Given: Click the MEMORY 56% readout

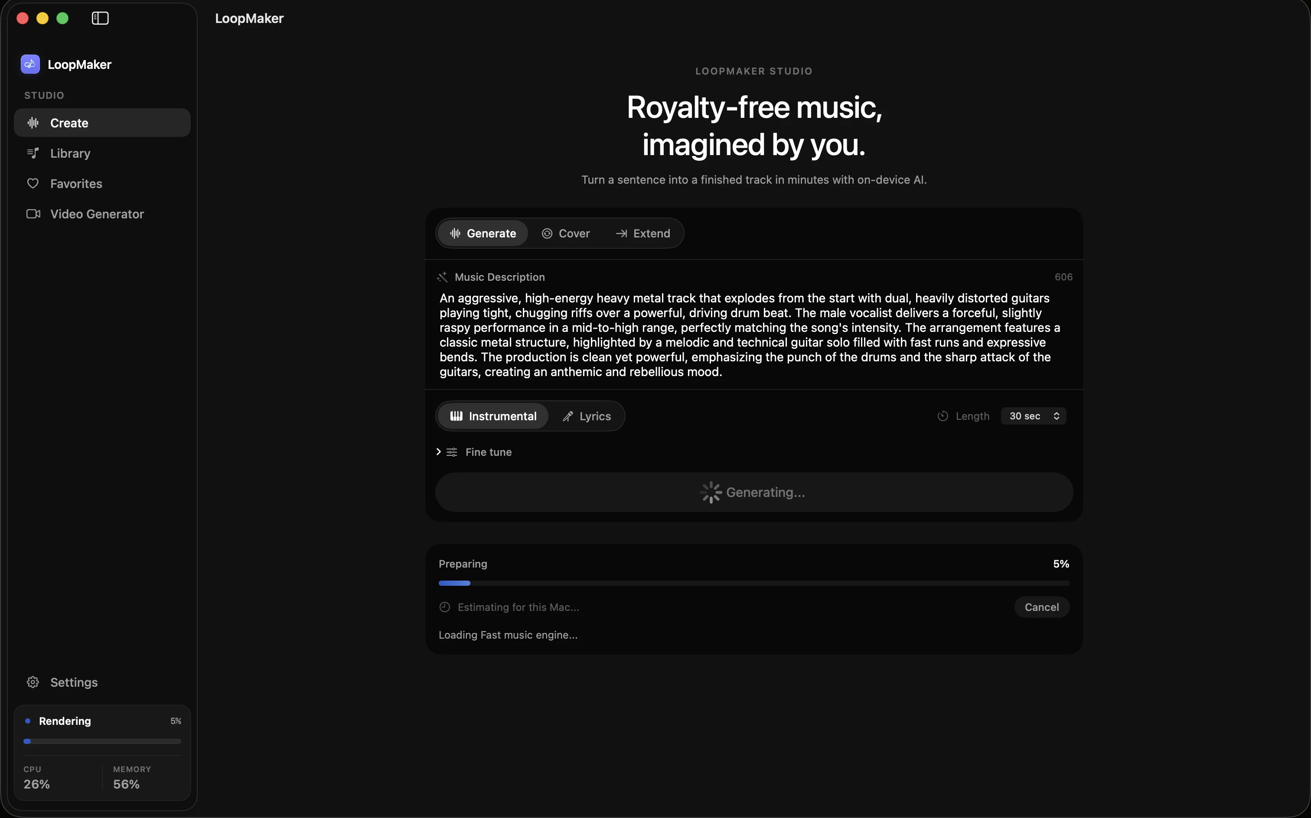Looking at the screenshot, I should click(131, 778).
